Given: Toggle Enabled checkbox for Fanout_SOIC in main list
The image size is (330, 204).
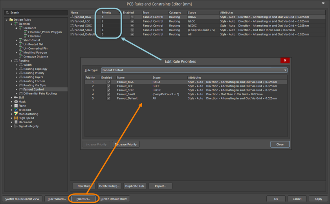Looking at the screenshot, I should (132, 26).
